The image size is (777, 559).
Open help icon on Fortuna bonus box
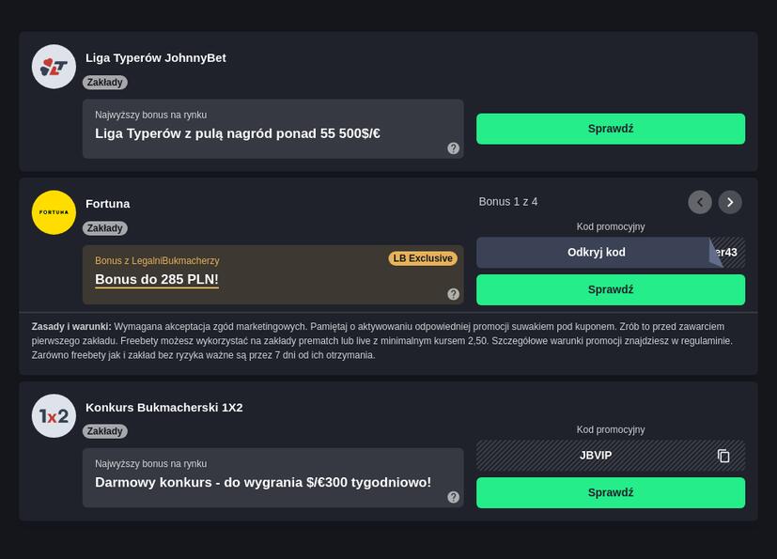(x=453, y=294)
